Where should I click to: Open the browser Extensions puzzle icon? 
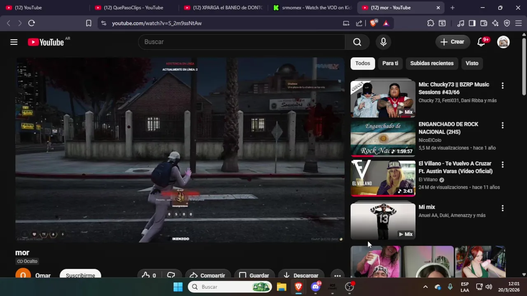pos(431,23)
